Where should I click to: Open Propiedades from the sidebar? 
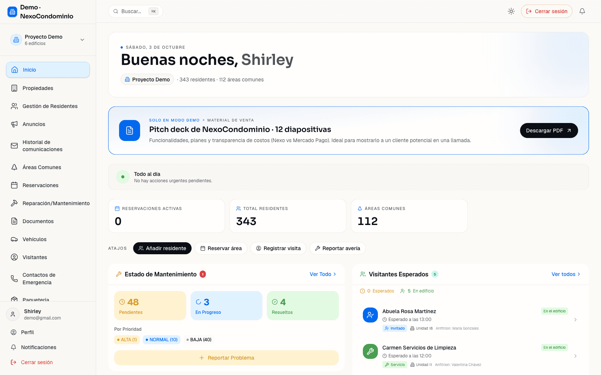[x=48, y=88]
